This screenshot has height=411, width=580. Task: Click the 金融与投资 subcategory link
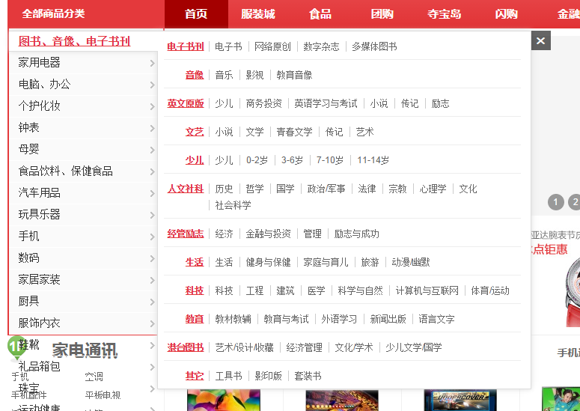pyautogui.click(x=268, y=234)
